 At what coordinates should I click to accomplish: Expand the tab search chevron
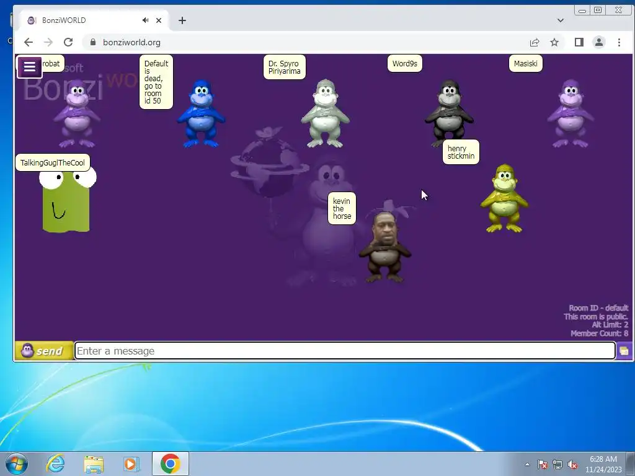point(561,20)
